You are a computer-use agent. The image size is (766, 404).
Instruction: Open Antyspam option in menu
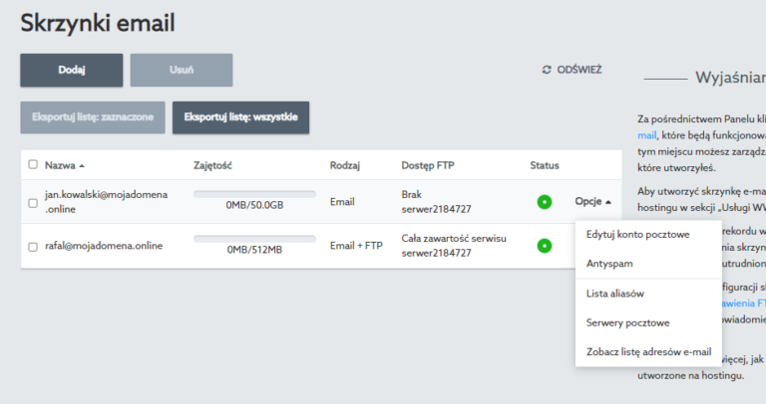pos(609,264)
